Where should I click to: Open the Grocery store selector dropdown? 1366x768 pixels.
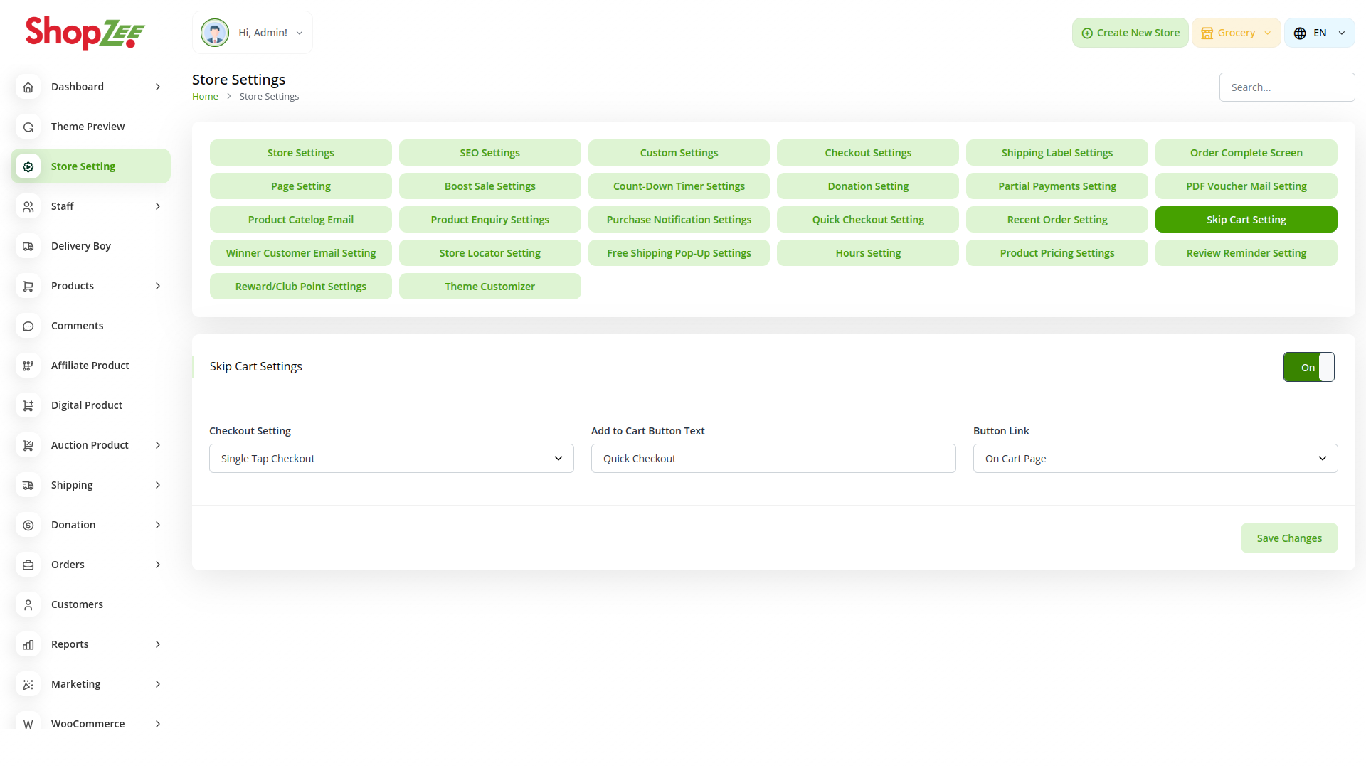coord(1236,33)
